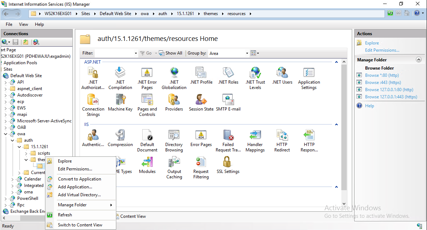Expand the Autodiscover tree node
This screenshot has height=230, width=427.
[x=5, y=95]
